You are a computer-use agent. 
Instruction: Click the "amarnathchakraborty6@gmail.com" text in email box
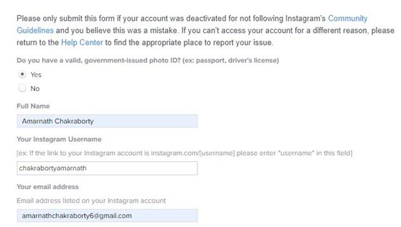pos(76,216)
